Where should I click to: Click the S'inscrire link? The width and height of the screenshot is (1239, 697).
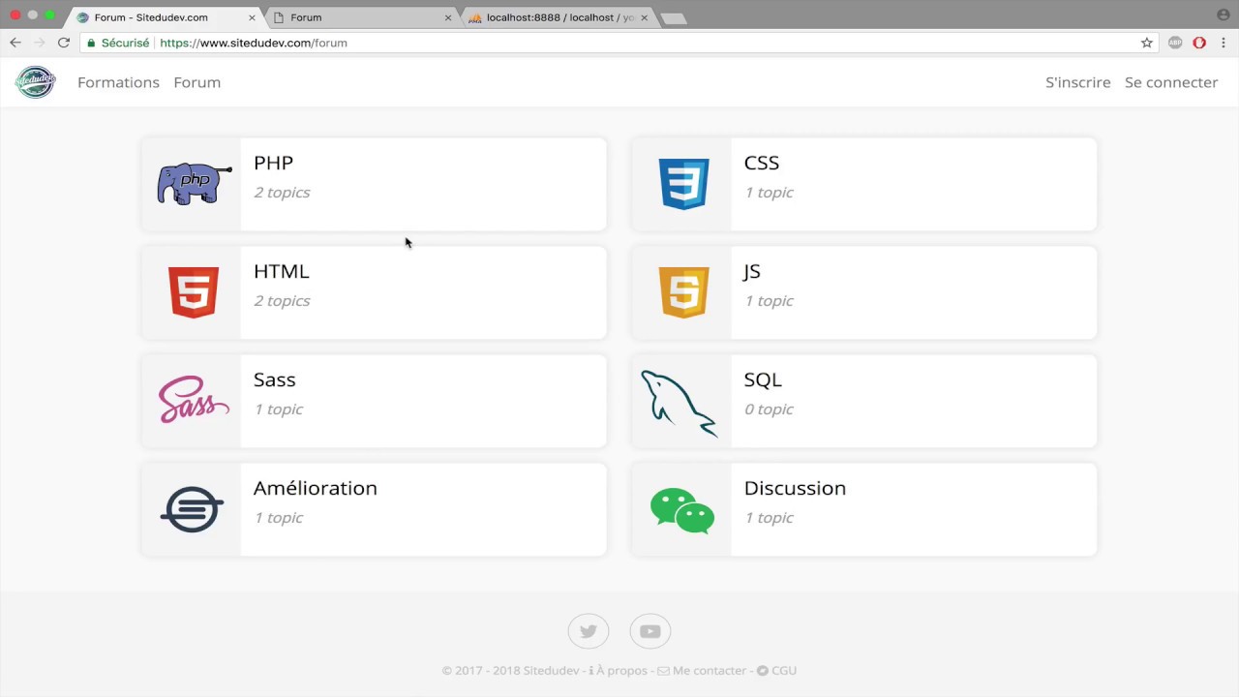(1077, 82)
